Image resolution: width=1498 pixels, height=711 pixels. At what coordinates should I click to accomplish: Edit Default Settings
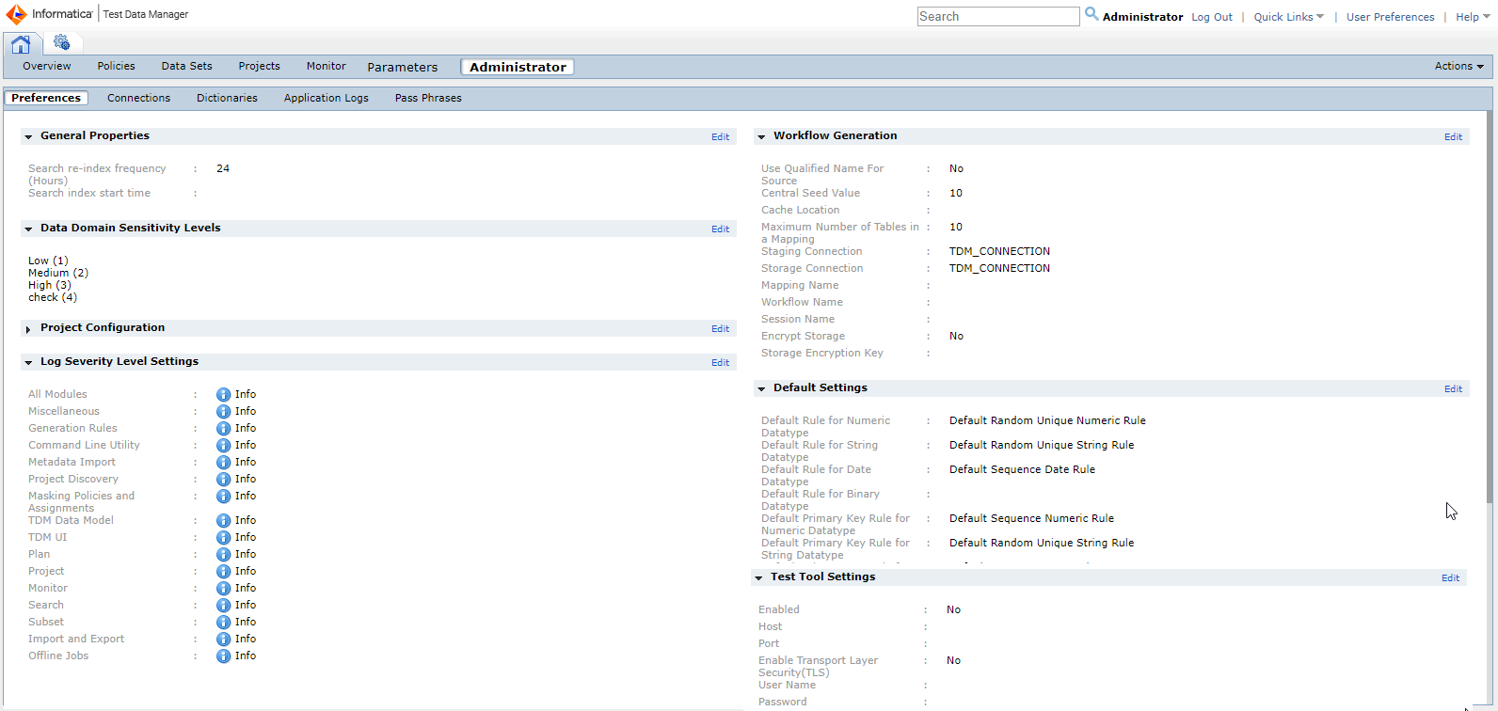(x=1453, y=389)
